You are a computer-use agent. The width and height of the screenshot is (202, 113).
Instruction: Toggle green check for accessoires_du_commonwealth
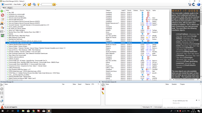[x=8, y=14]
